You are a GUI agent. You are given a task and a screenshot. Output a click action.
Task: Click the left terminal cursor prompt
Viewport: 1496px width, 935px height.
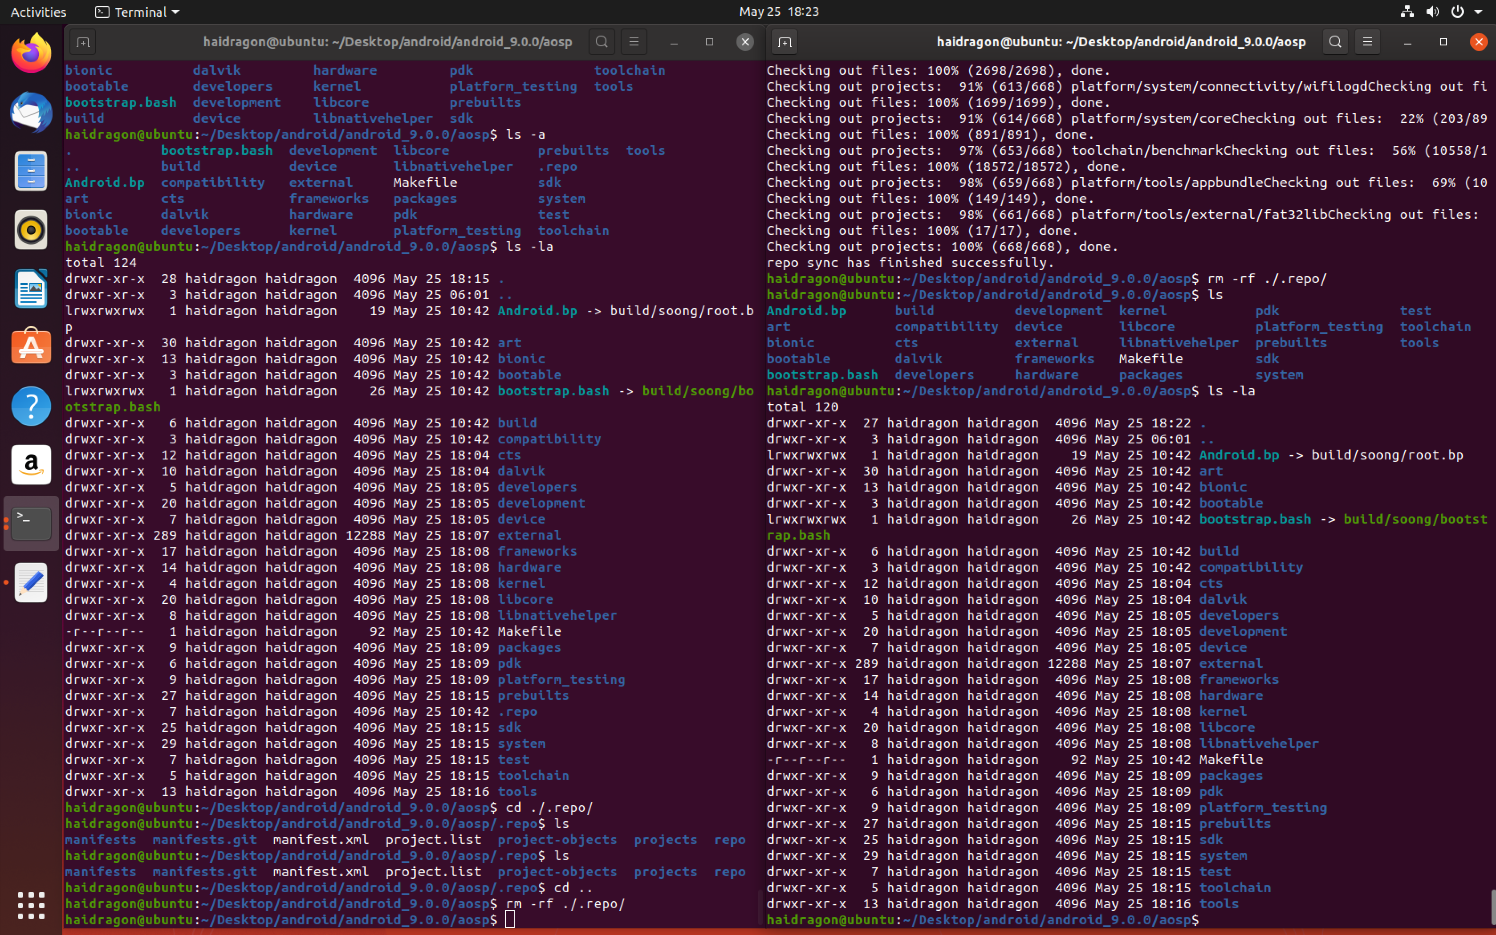(x=509, y=920)
